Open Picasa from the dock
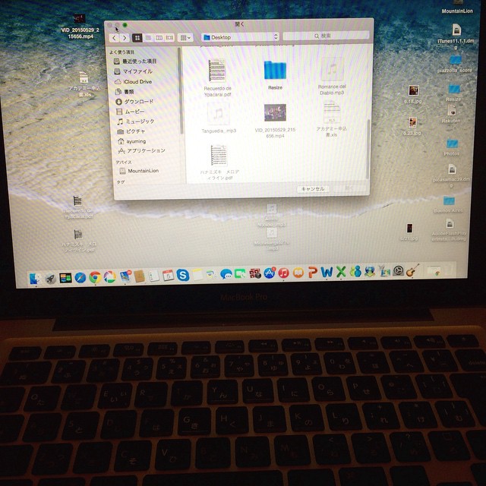 pyautogui.click(x=109, y=276)
